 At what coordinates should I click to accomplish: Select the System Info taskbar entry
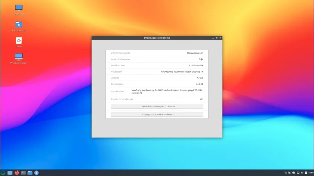tap(37, 173)
